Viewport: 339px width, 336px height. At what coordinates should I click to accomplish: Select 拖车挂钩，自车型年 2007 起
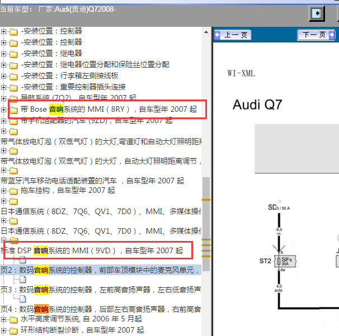tap(68, 191)
